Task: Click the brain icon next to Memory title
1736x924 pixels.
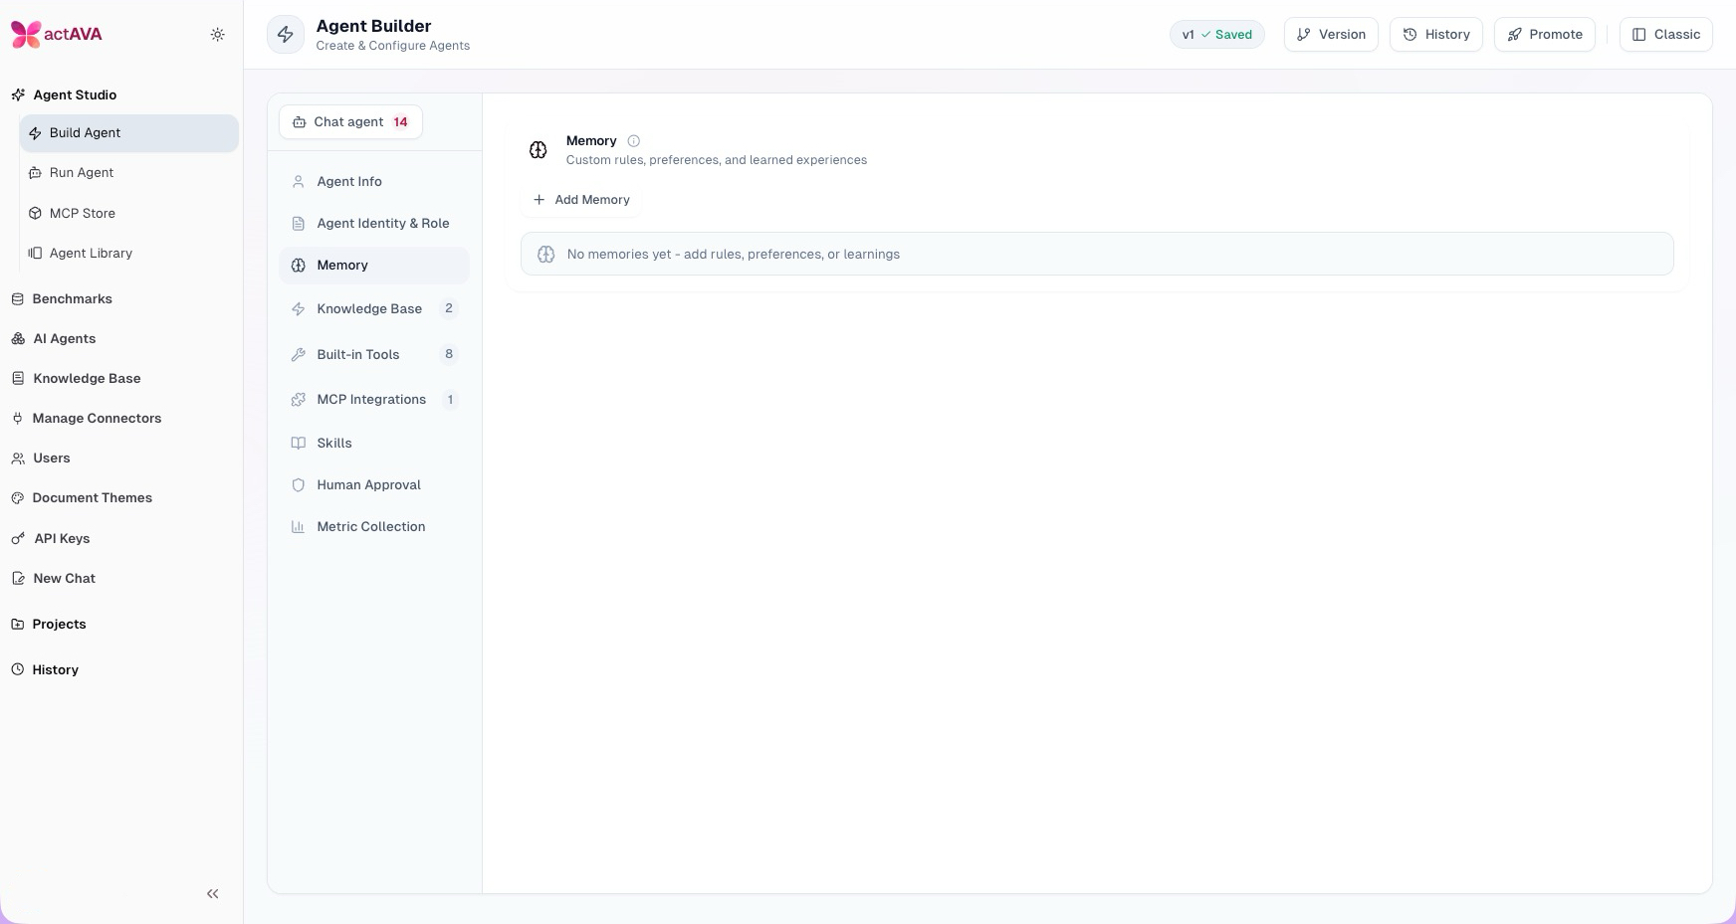Action: click(x=539, y=150)
